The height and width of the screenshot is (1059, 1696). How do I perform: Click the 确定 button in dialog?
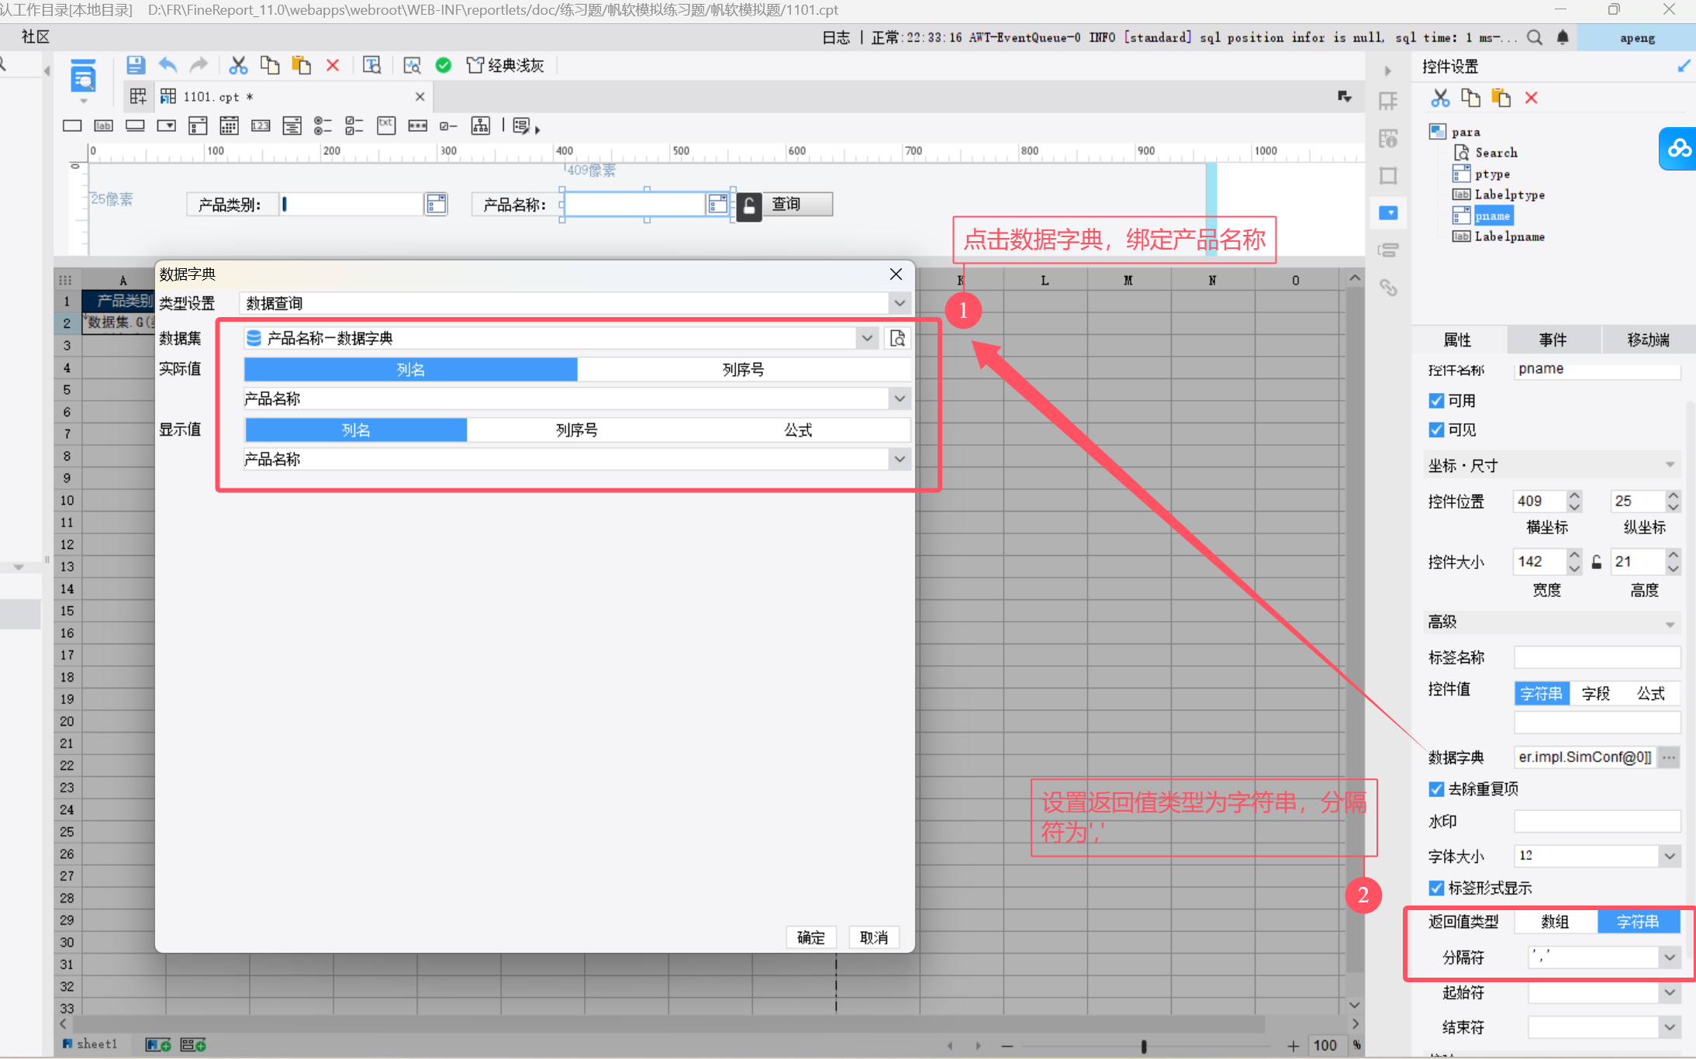810,937
